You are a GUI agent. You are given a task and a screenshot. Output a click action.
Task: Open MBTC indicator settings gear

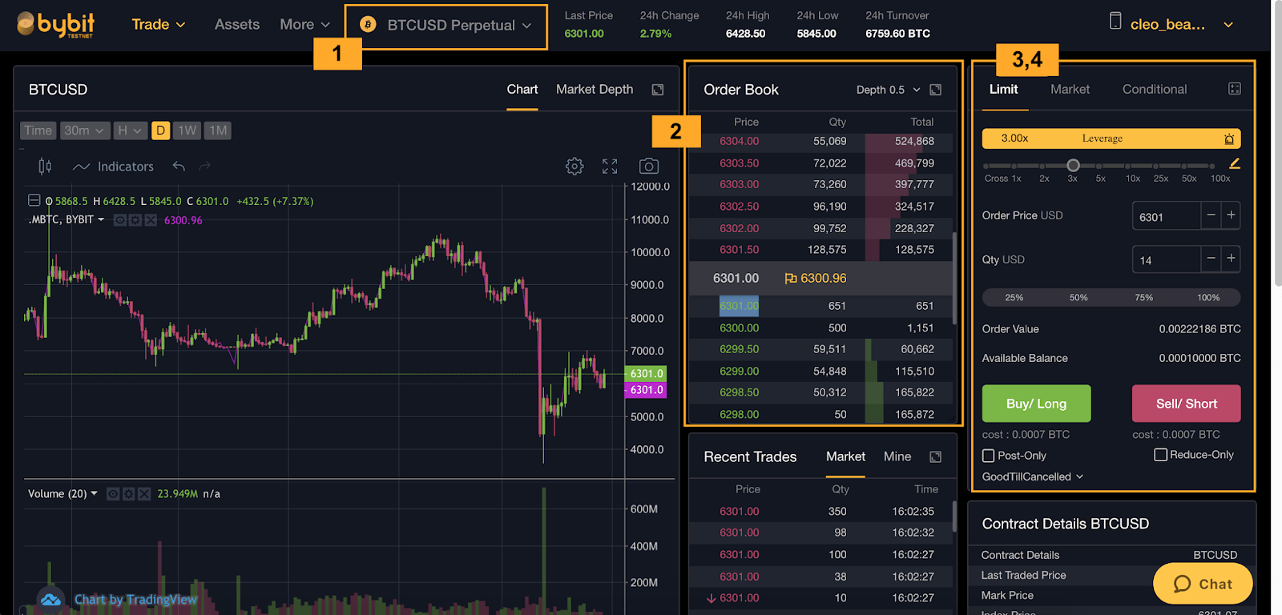click(135, 220)
